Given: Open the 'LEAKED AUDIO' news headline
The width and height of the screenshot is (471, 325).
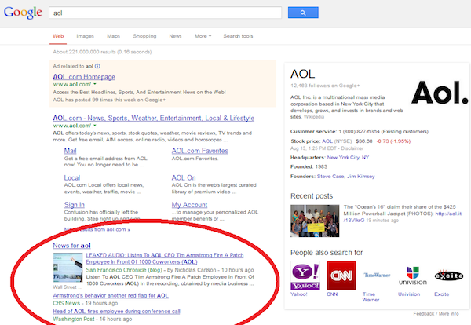Looking at the screenshot, I should pyautogui.click(x=165, y=258).
